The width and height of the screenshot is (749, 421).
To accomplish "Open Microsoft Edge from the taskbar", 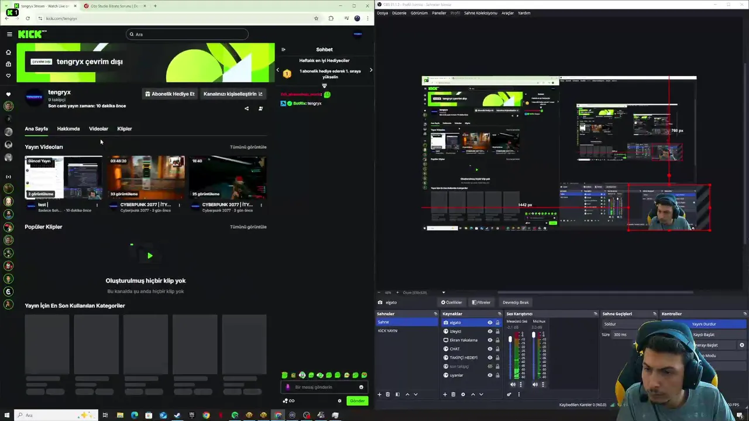I will tap(135, 415).
